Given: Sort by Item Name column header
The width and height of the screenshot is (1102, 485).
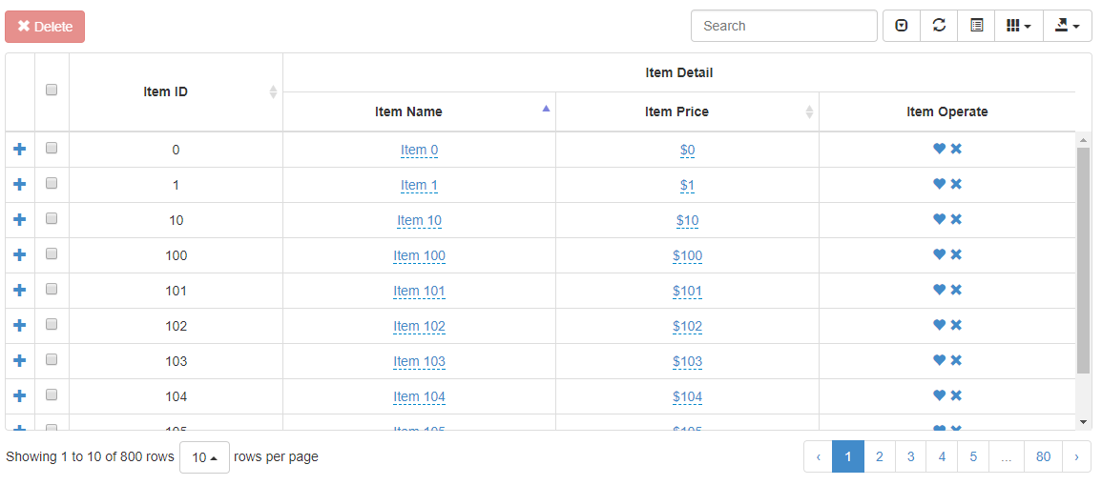Looking at the screenshot, I should [x=419, y=111].
